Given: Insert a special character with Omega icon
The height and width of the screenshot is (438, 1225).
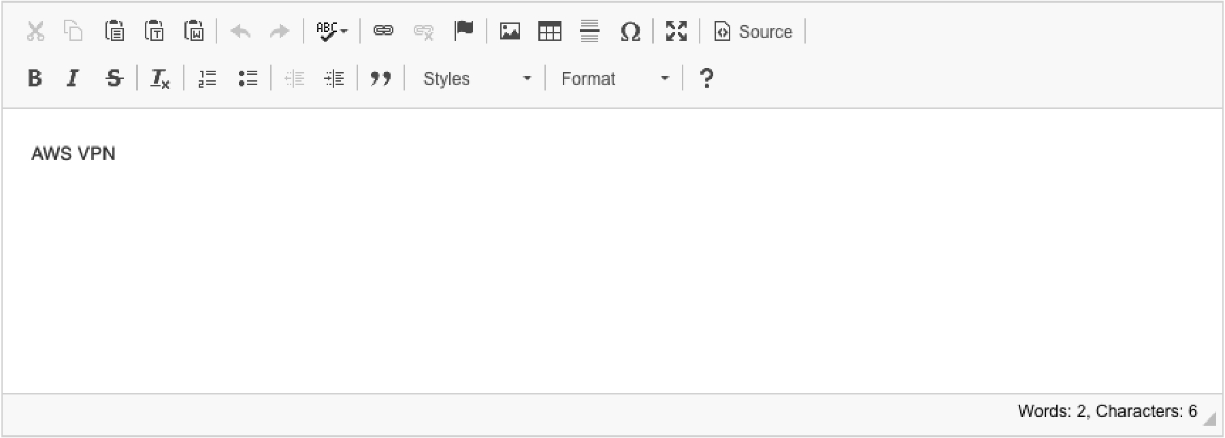Looking at the screenshot, I should pyautogui.click(x=630, y=31).
